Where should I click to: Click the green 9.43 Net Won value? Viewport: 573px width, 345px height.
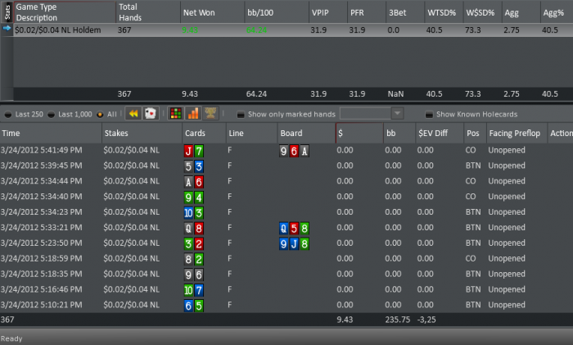point(190,30)
